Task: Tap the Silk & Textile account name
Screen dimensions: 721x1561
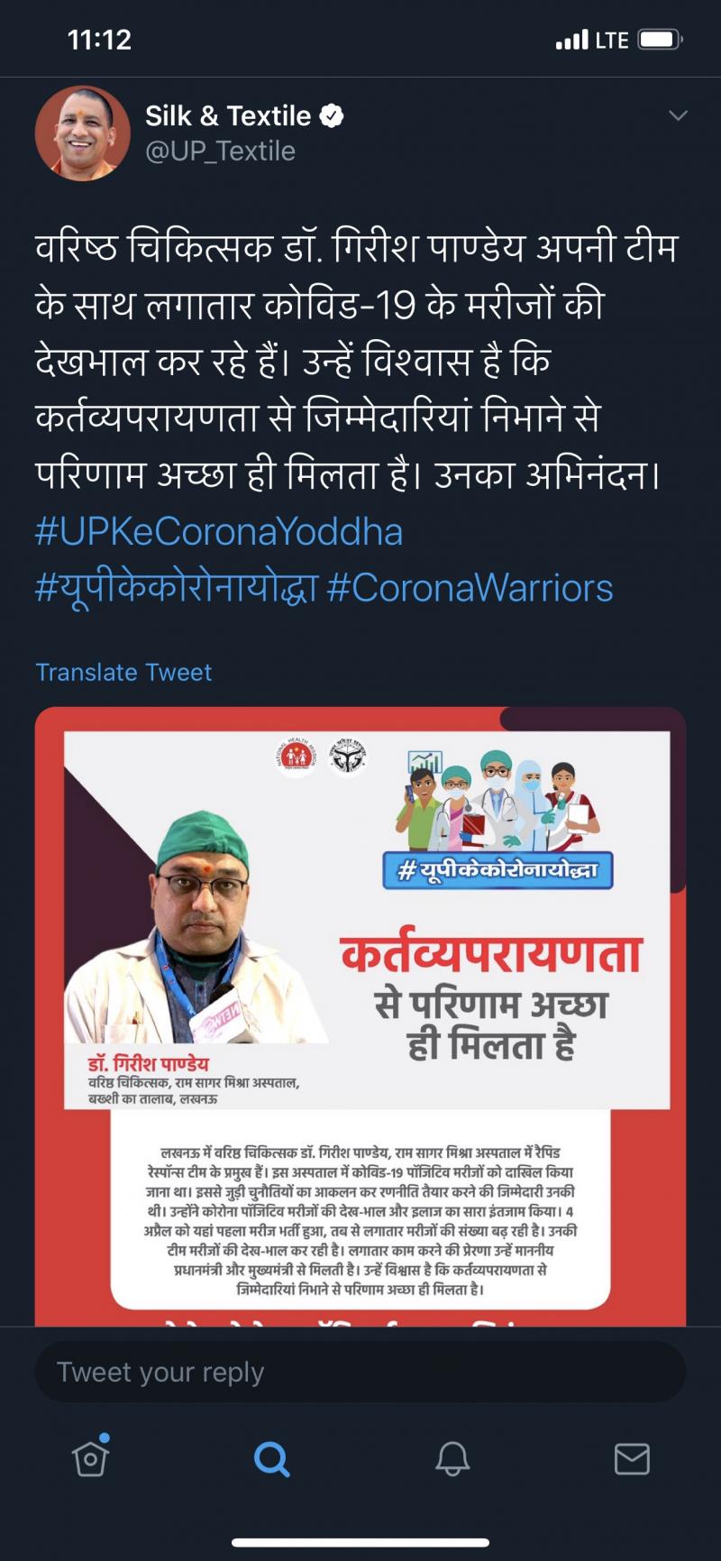Action: tap(228, 115)
